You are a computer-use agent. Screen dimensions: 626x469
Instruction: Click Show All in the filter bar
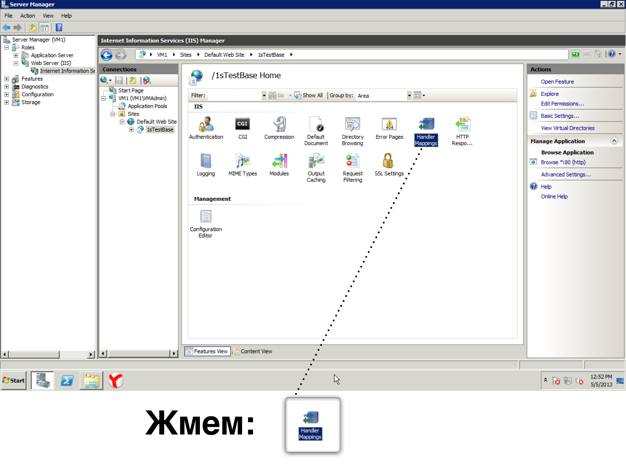click(308, 95)
